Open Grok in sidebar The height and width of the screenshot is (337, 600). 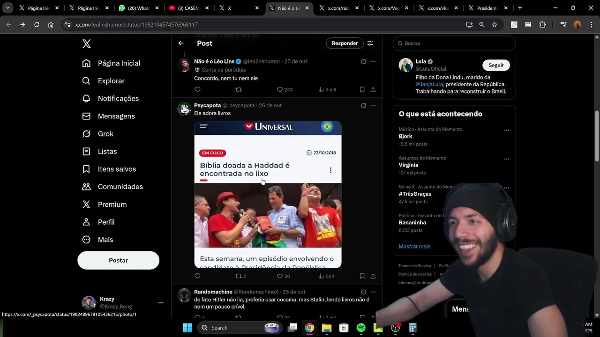point(98,134)
